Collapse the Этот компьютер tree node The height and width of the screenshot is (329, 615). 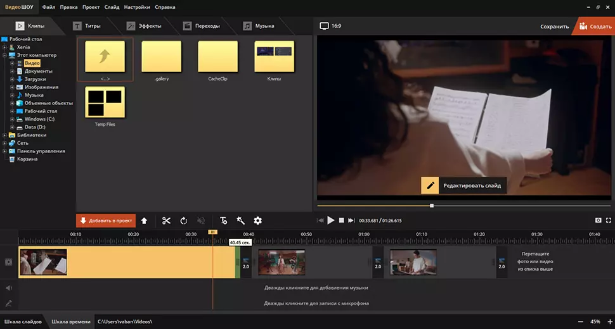click(x=4, y=55)
